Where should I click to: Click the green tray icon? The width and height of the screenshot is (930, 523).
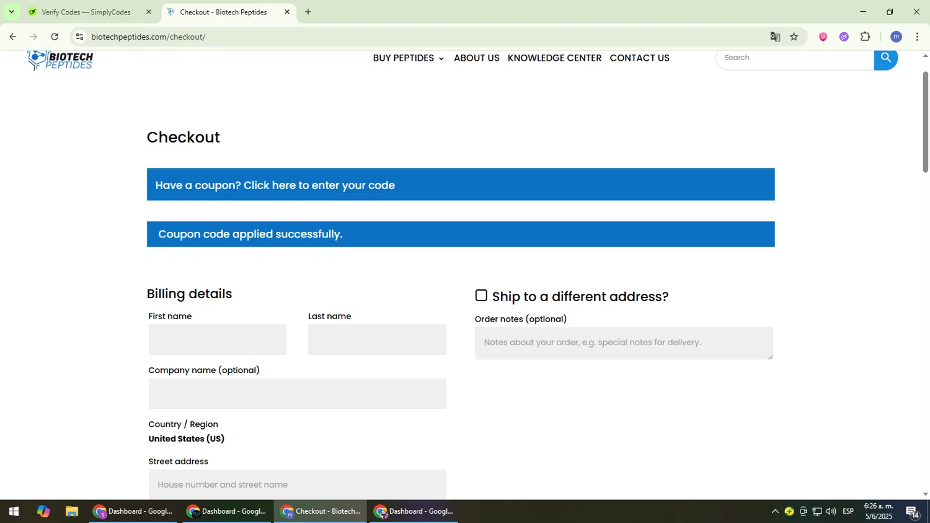click(x=789, y=512)
